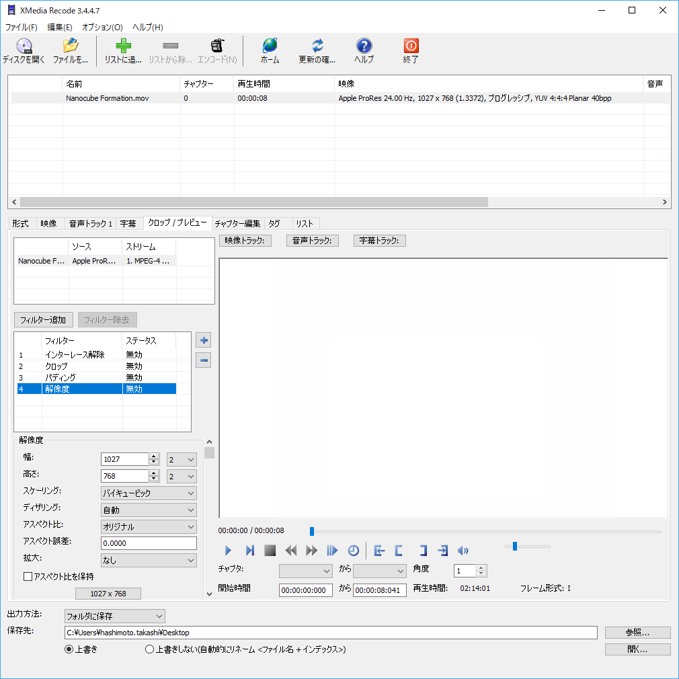The height and width of the screenshot is (679, 679).
Task: Click the Check for updates (更新の確...) icon
Action: click(x=317, y=46)
